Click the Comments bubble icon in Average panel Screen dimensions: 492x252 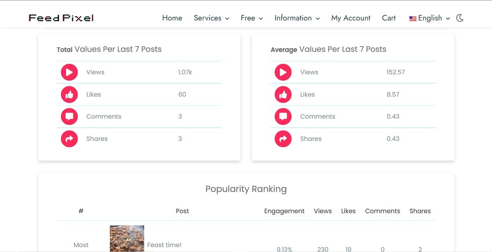click(x=283, y=116)
